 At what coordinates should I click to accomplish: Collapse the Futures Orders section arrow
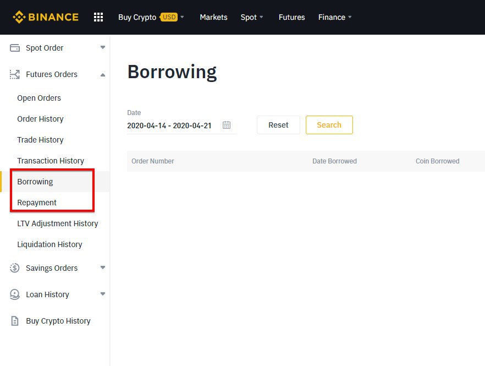pyautogui.click(x=103, y=75)
